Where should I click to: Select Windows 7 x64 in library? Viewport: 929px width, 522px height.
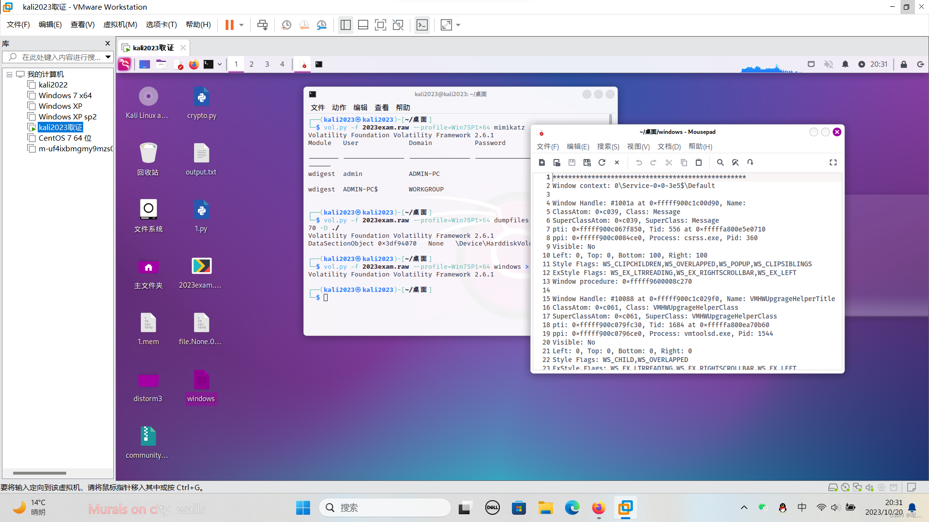tap(65, 95)
